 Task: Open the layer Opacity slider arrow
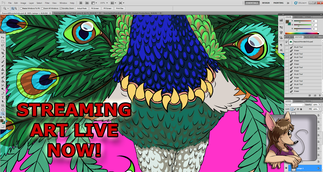pyautogui.click(x=320, y=105)
